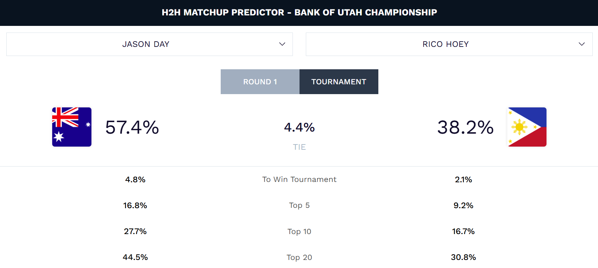Screen dimensions: 598x268
Task: Click Rico Hoey's 30.8% Top 20 value
Action: coord(463,257)
